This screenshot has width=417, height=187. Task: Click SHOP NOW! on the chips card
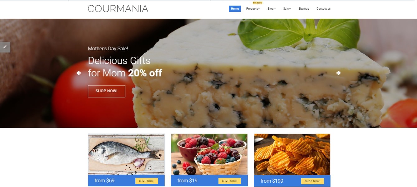(x=312, y=181)
